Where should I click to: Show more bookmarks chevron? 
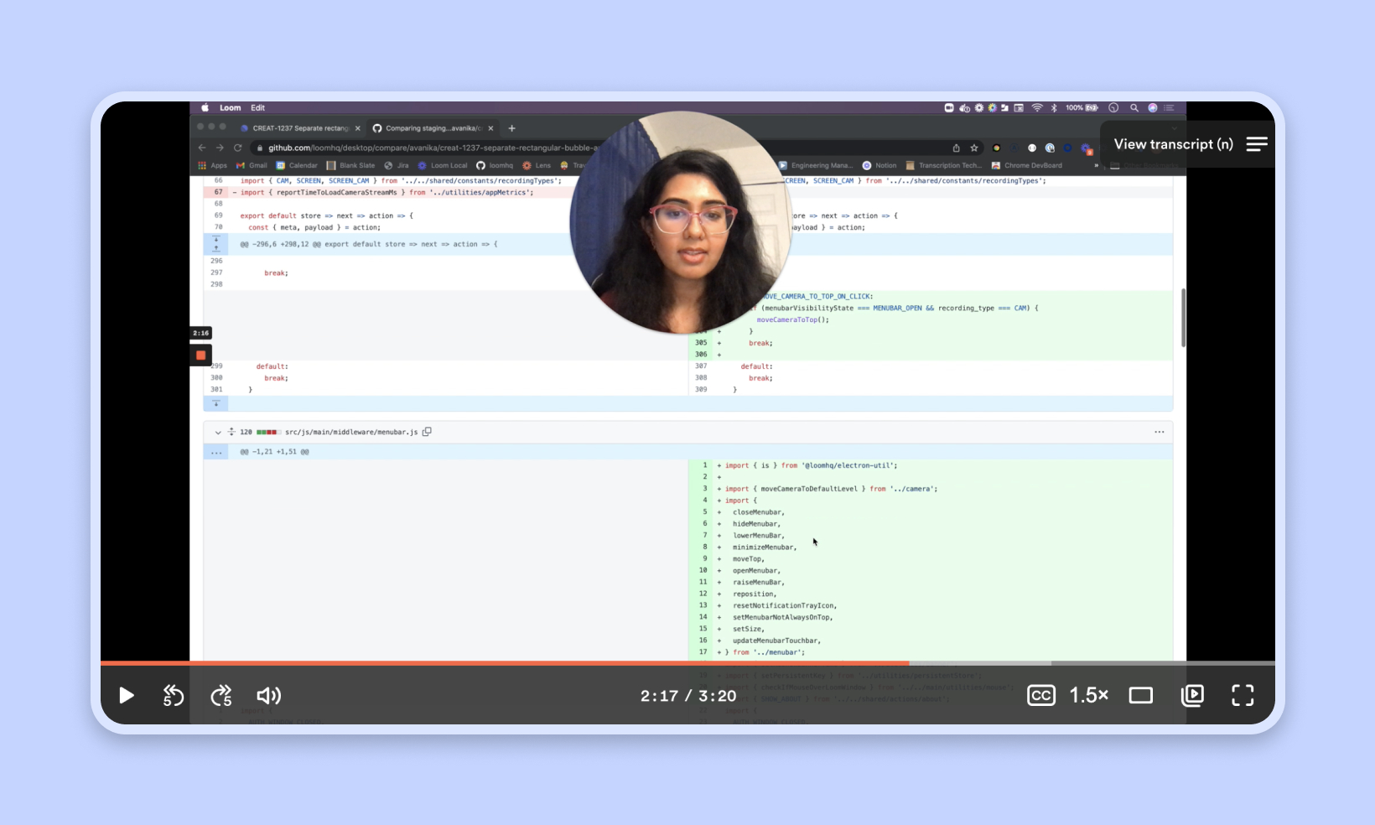[1096, 165]
